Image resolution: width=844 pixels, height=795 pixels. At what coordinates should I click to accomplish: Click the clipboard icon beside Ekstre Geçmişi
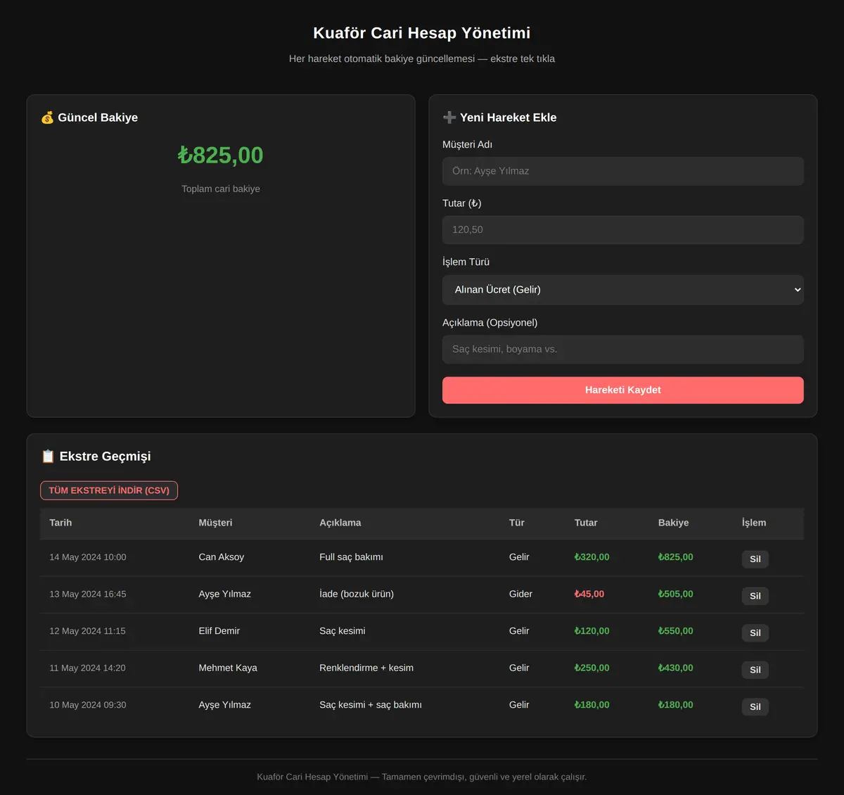48,457
